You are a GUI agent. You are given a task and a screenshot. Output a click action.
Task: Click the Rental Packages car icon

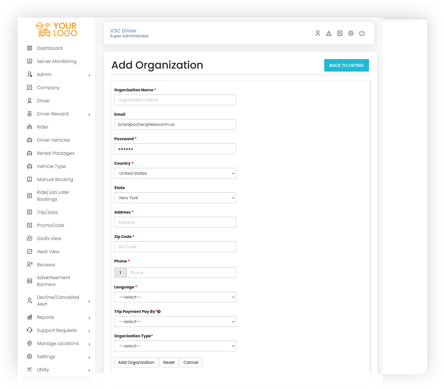[x=29, y=153]
